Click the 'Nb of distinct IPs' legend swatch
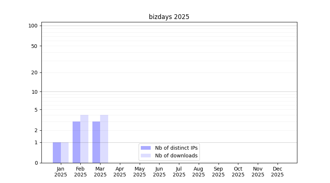 pos(146,148)
